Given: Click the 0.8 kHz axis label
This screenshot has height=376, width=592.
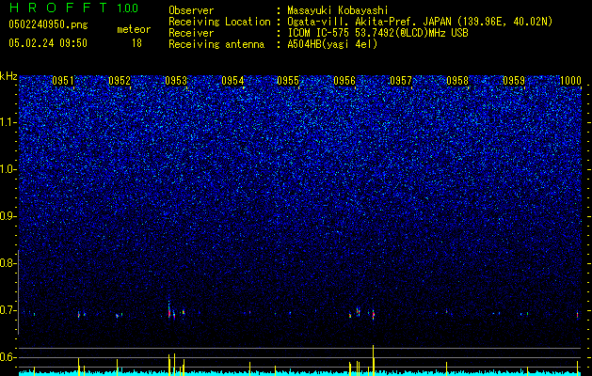Looking at the screenshot, I should [8, 263].
